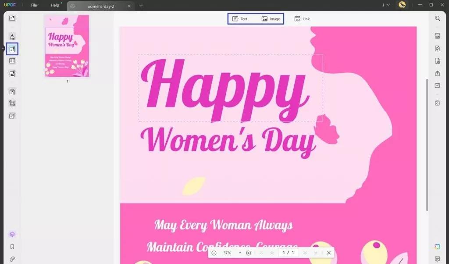Screen dimensions: 449x264
Task: Open the Bookmarks panel icon
Action: point(12,246)
